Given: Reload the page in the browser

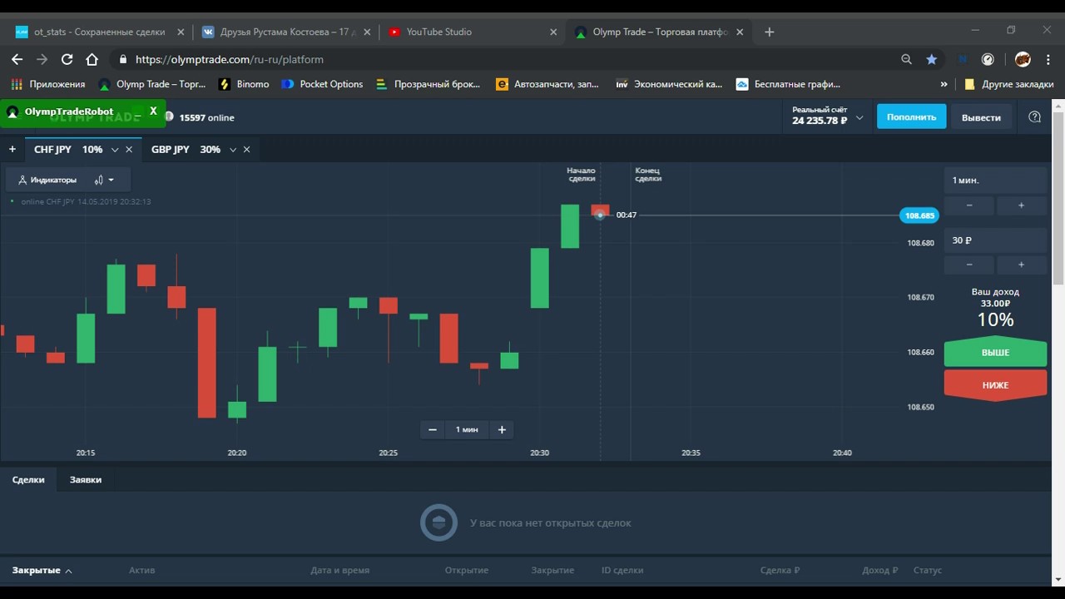Looking at the screenshot, I should tap(67, 59).
